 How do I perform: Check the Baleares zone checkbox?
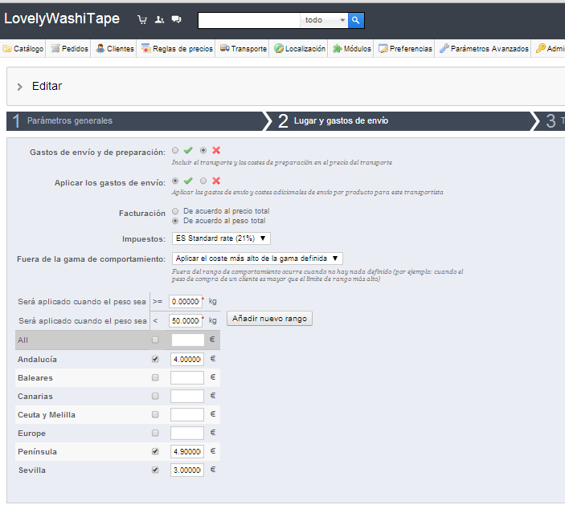155,377
